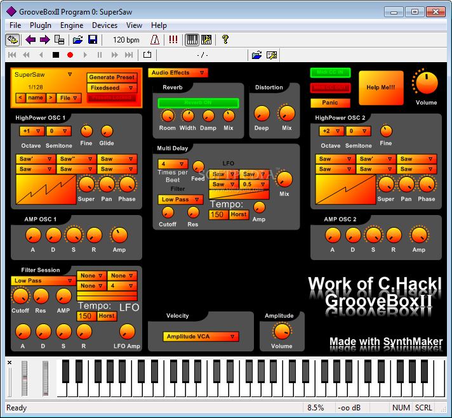Screen dimensions: 452x418
Task: Open the Audio Effects dropdown
Action: [178, 72]
